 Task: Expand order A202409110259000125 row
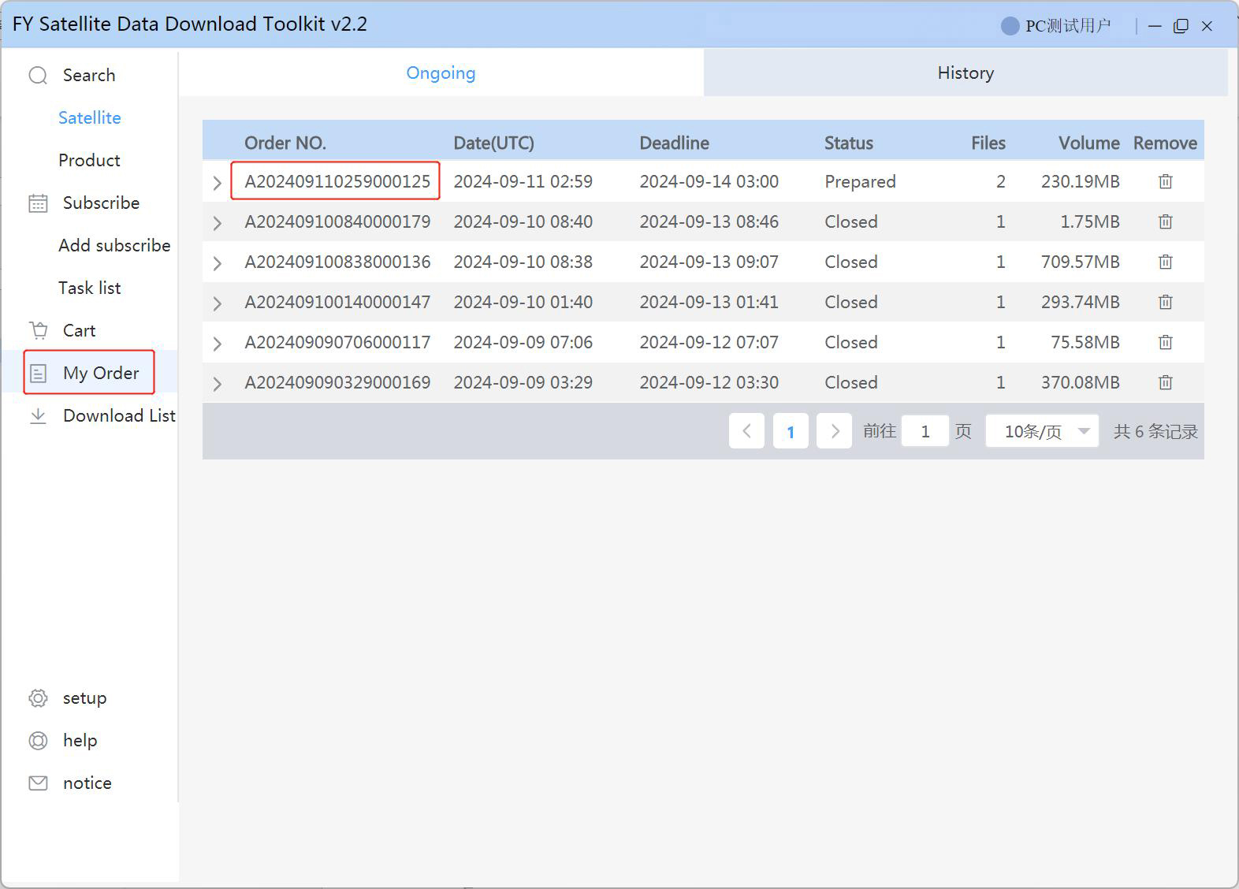pyautogui.click(x=218, y=183)
